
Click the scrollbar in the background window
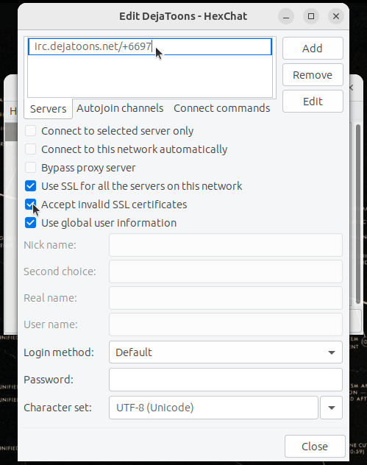click(358, 213)
